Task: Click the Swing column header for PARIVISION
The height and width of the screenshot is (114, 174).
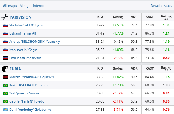Action: (118, 17)
